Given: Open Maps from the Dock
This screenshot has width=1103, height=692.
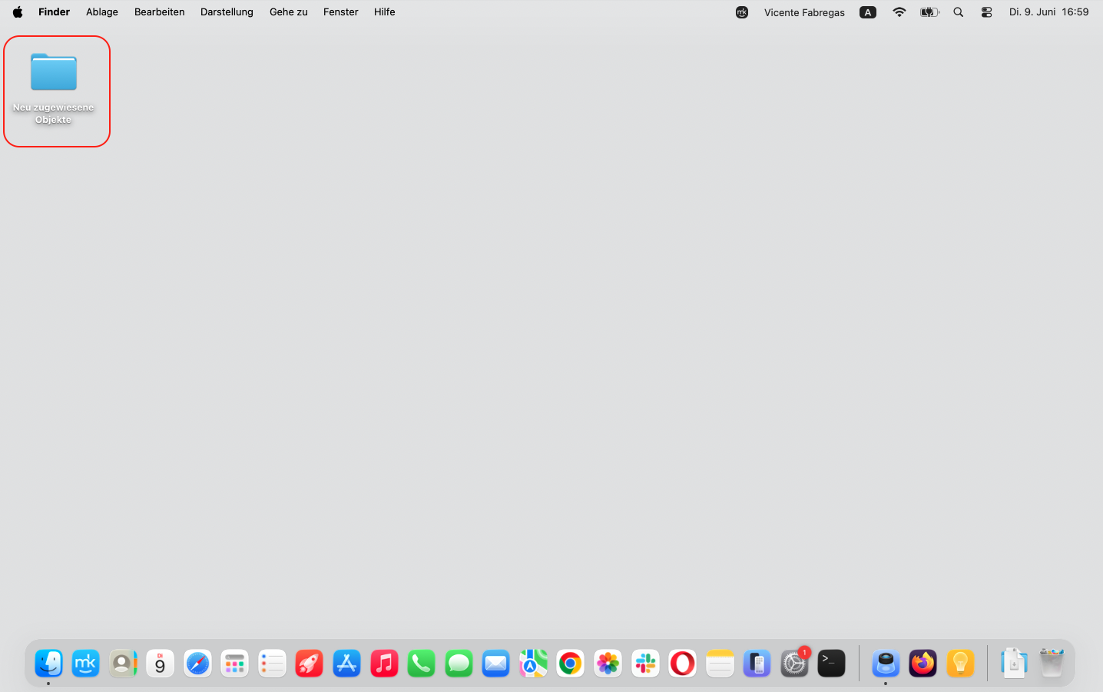Looking at the screenshot, I should tap(533, 663).
